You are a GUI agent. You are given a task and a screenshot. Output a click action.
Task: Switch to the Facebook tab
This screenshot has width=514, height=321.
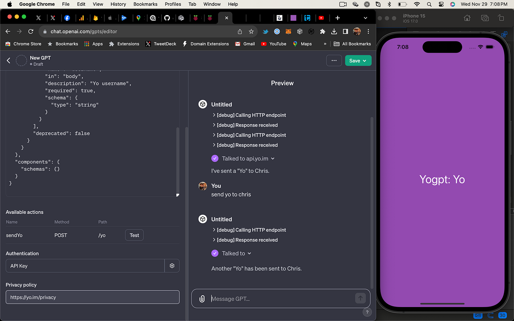[67, 18]
